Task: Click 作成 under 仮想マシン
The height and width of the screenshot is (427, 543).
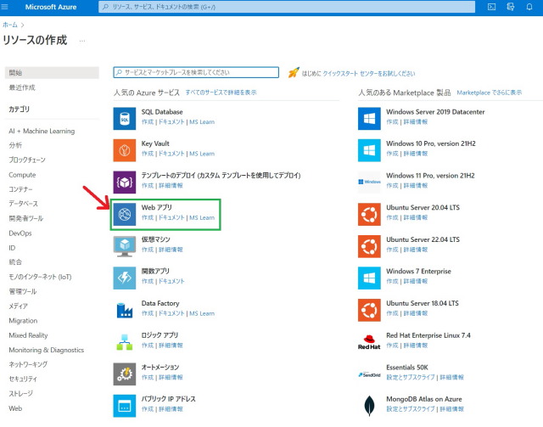Action: pos(148,250)
